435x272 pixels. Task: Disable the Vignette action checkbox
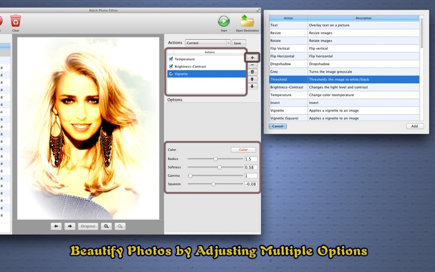click(x=171, y=73)
